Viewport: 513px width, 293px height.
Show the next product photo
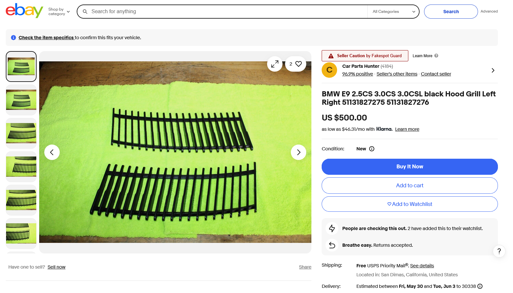pyautogui.click(x=299, y=152)
